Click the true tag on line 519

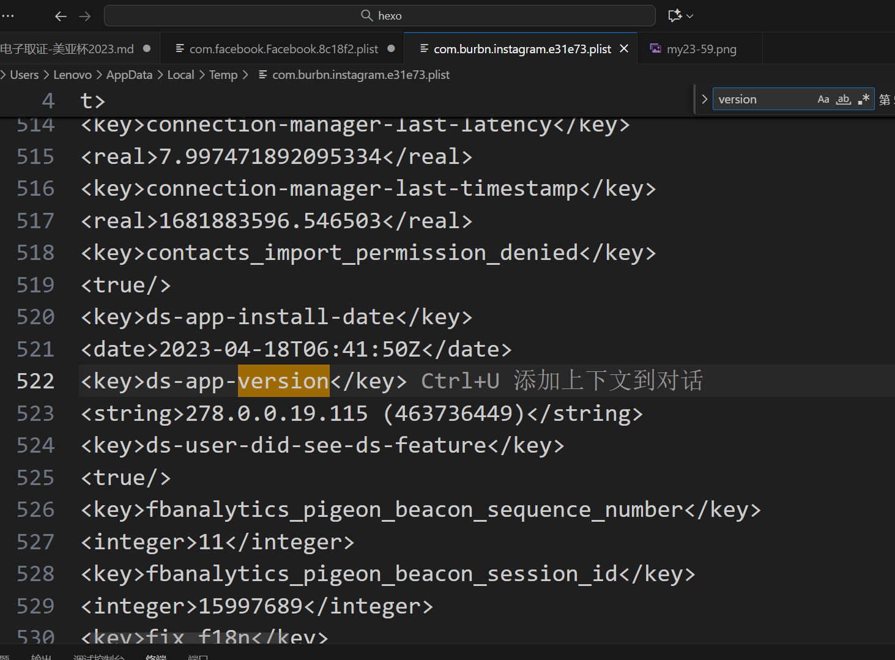(x=126, y=285)
